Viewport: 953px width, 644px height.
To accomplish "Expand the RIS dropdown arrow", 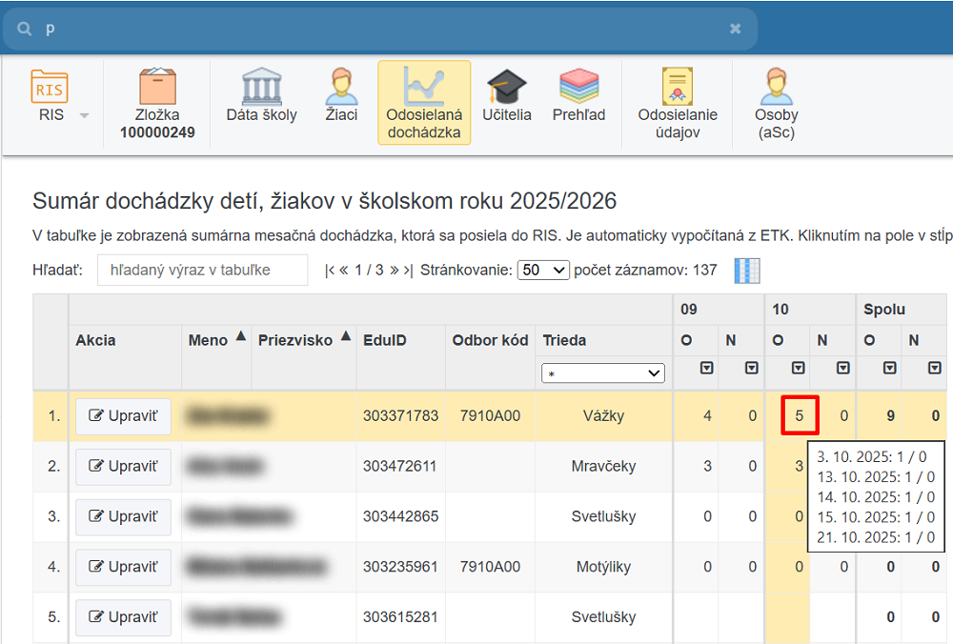I will tap(84, 115).
